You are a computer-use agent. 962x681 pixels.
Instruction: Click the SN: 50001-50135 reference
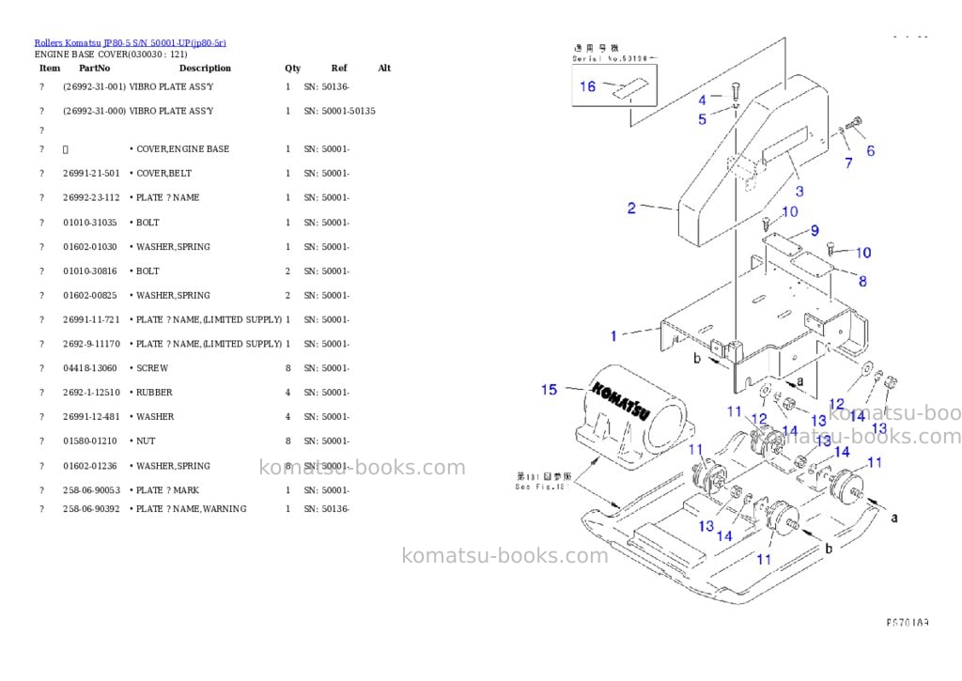pyautogui.click(x=340, y=111)
